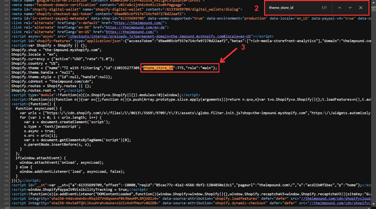Click the highlighted theme_store_id text

tap(158, 68)
